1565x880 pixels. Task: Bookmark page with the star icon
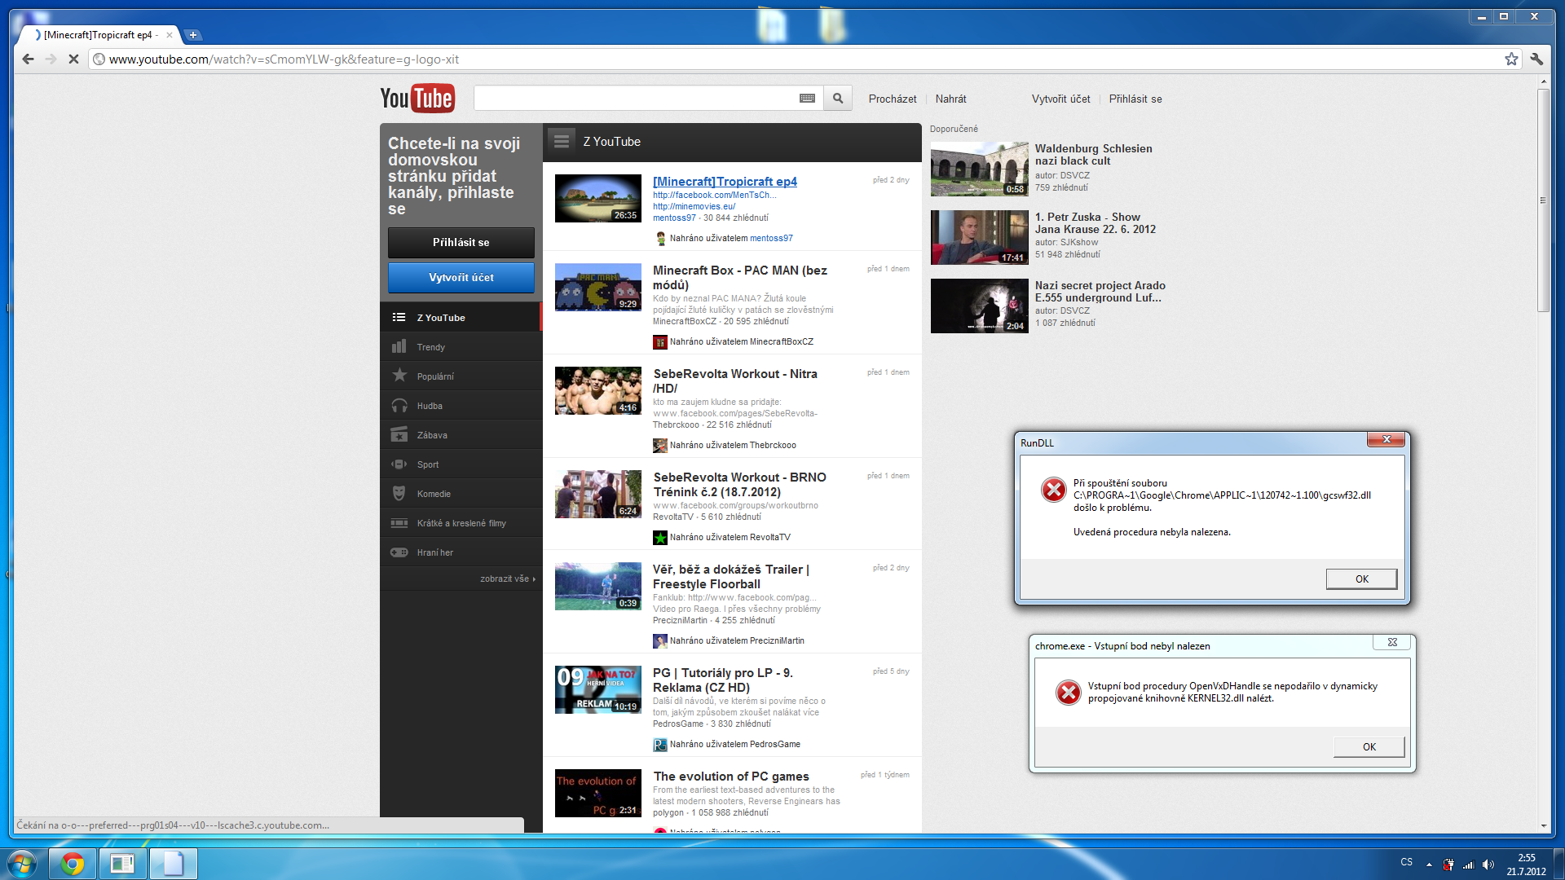pyautogui.click(x=1511, y=59)
